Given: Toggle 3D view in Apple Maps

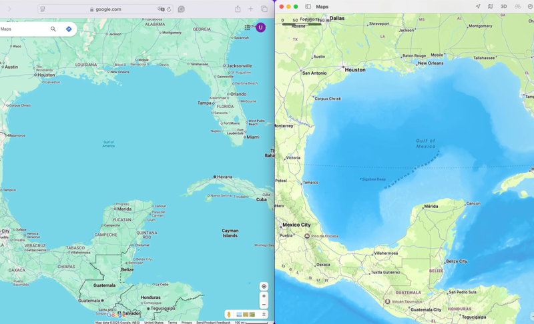Looking at the screenshot, I should [503, 7].
